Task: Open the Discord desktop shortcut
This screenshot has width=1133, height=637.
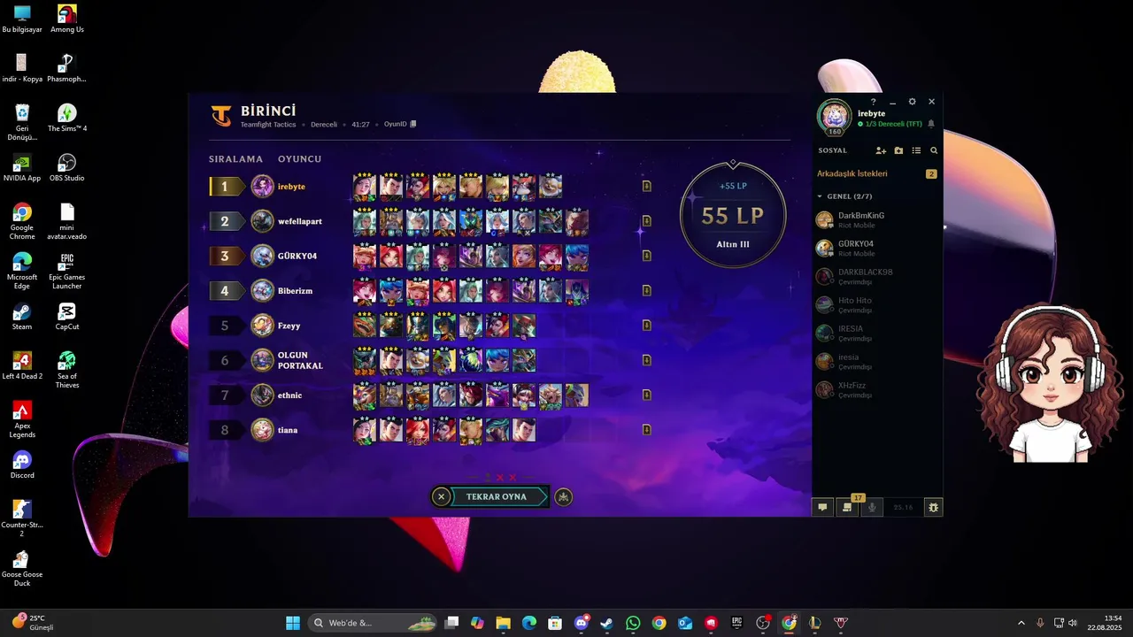Action: 22,465
